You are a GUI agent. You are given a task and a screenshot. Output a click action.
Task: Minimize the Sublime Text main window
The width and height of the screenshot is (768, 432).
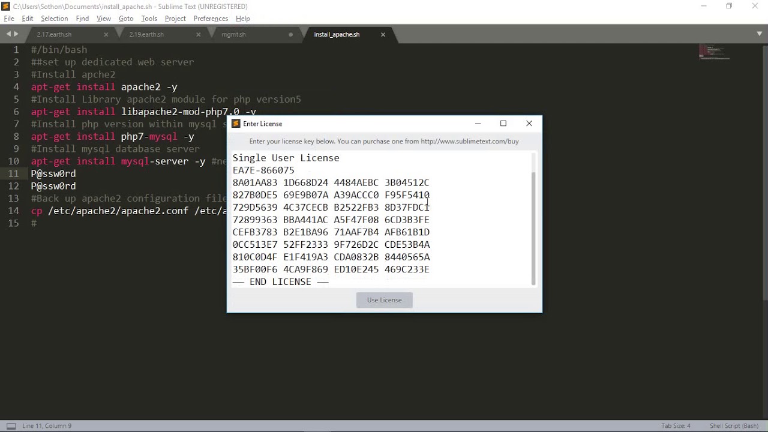[x=703, y=6]
